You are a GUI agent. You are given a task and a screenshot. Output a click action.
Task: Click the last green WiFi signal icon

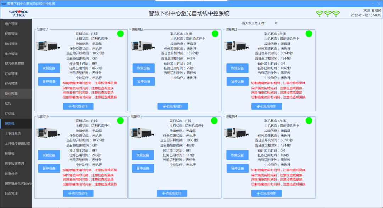coord(336,14)
